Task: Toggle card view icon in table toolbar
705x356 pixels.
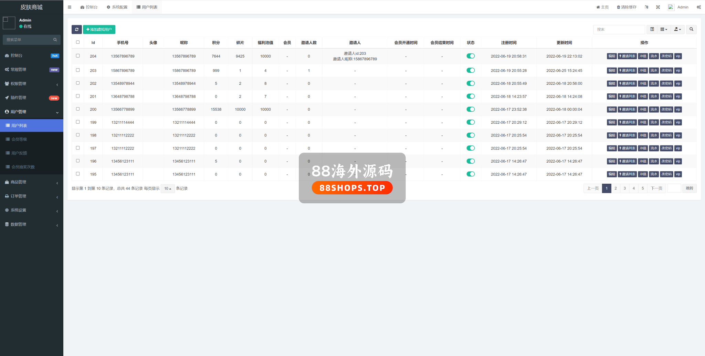Action: coord(652,30)
